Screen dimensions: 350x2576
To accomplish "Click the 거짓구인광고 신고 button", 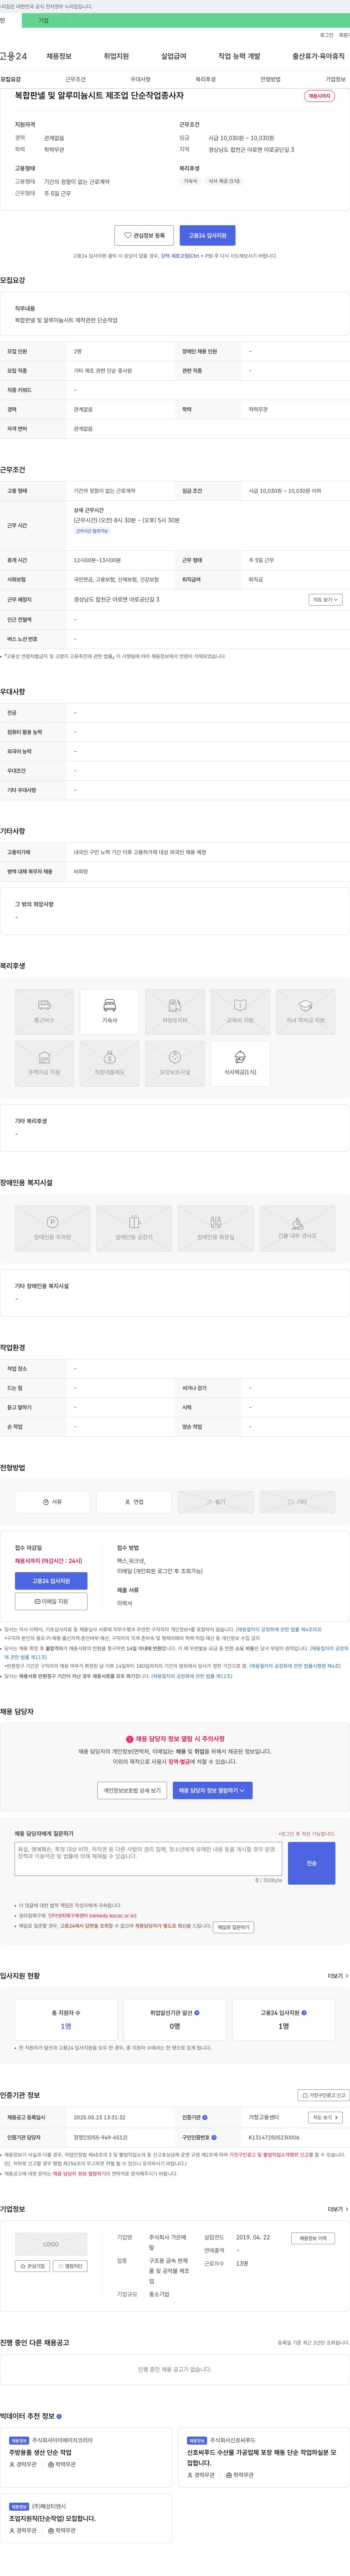I will point(324,2095).
